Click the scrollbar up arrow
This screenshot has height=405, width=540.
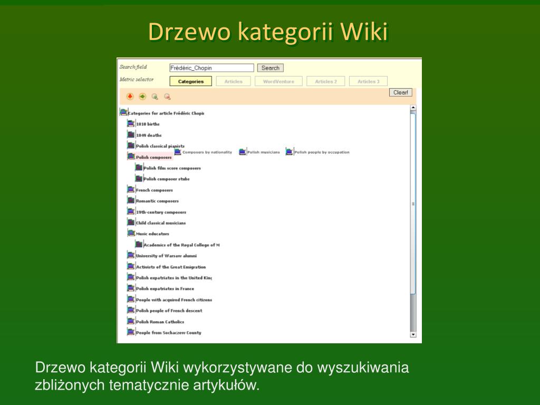[413, 108]
